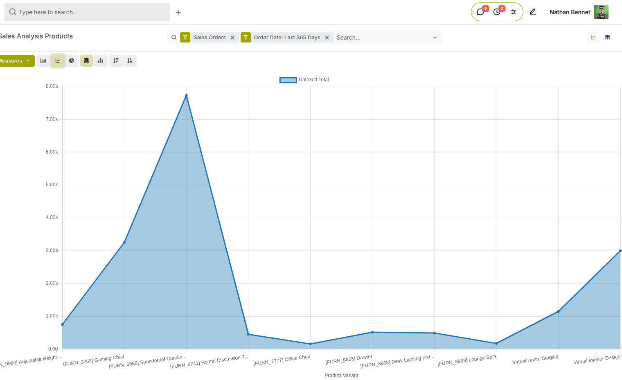The image size is (622, 380).
Task: Open the Measures dropdown
Action: pyautogui.click(x=16, y=60)
